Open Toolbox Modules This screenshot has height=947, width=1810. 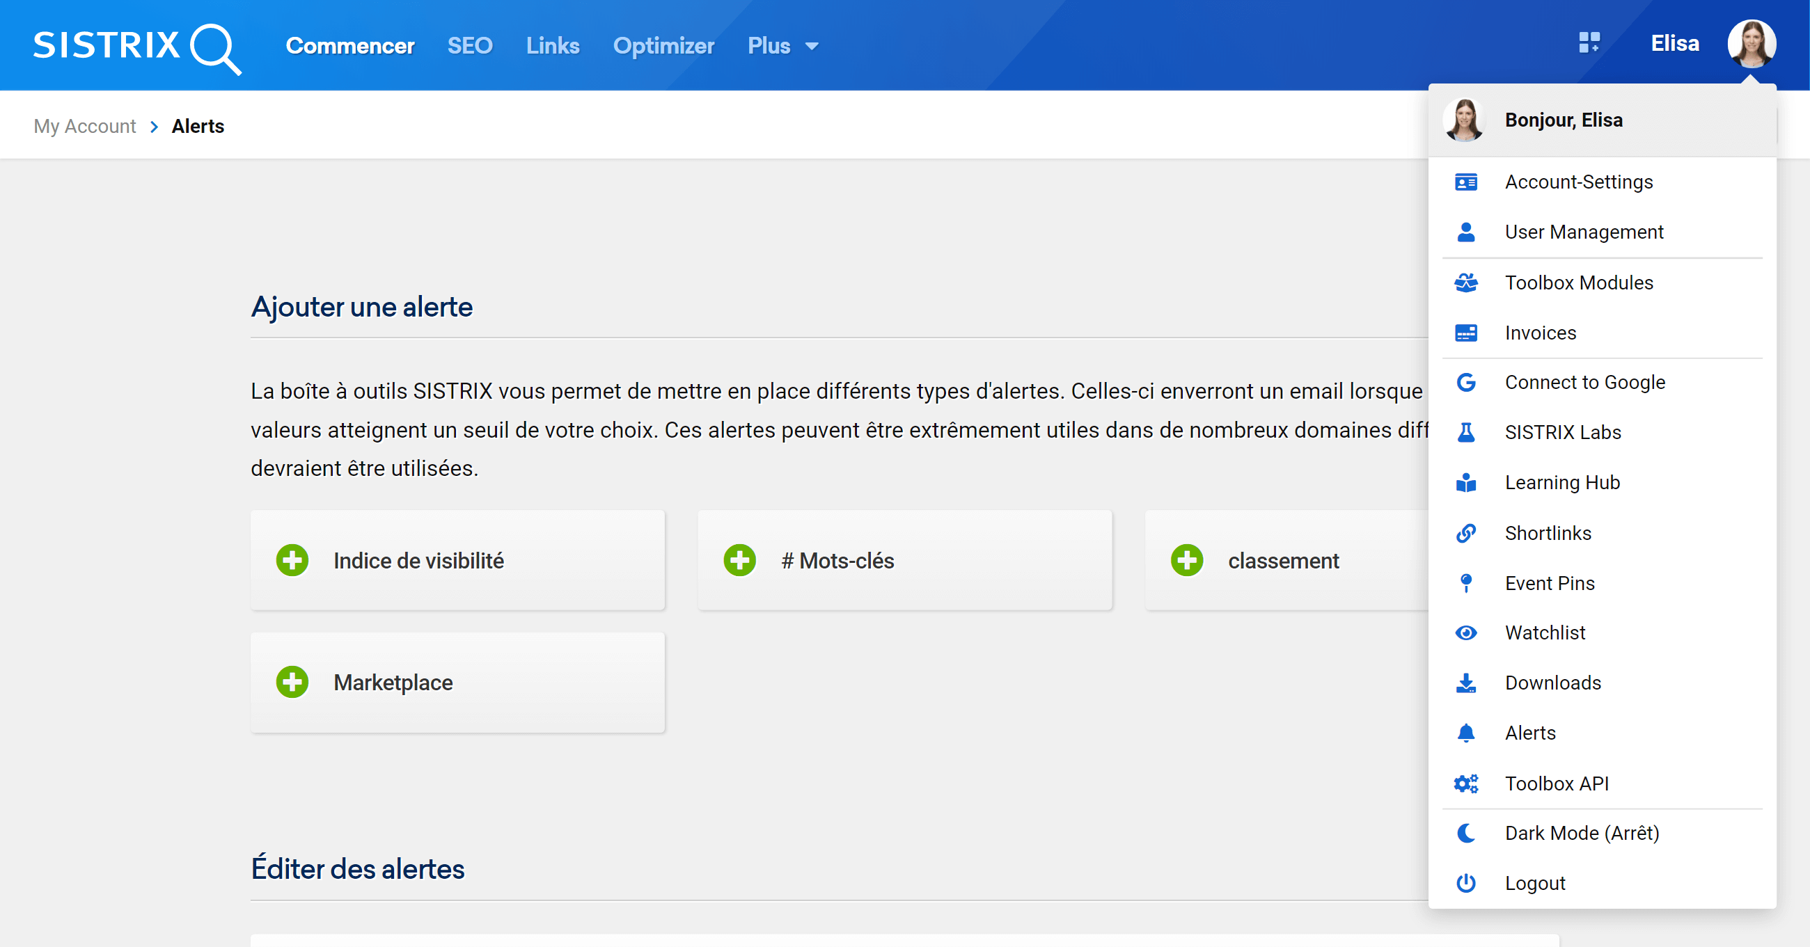click(1602, 282)
